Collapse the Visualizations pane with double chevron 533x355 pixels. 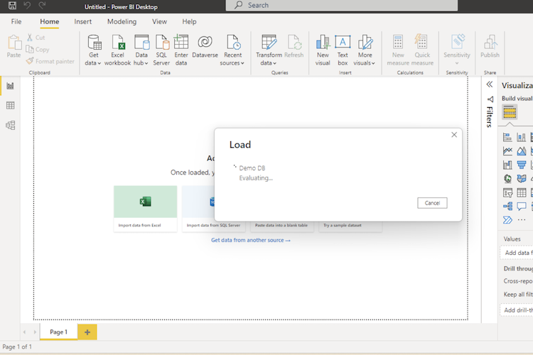[490, 84]
